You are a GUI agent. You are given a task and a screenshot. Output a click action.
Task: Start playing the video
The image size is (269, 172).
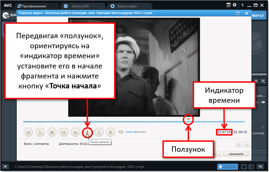40,132
